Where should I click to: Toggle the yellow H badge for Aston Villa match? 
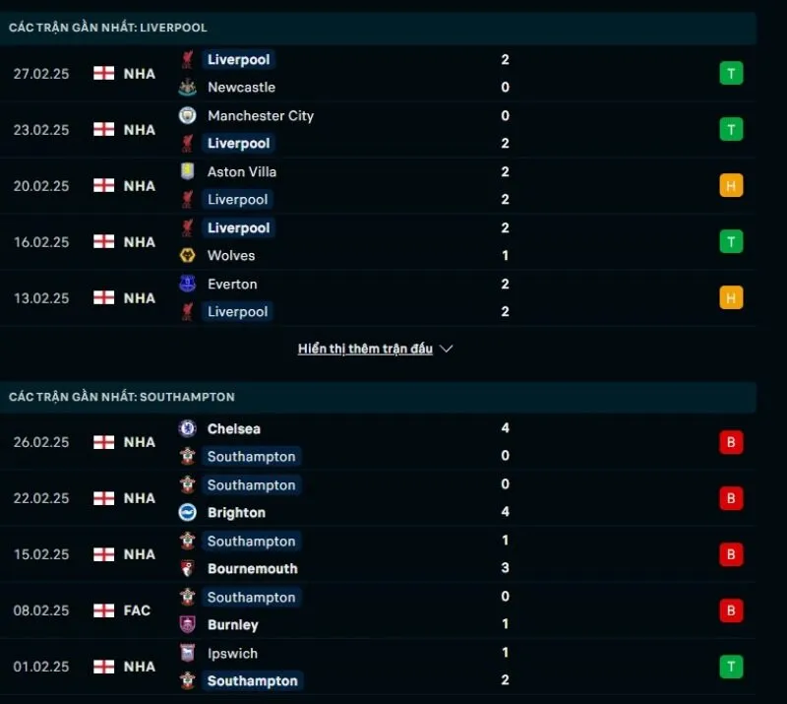pyautogui.click(x=731, y=185)
